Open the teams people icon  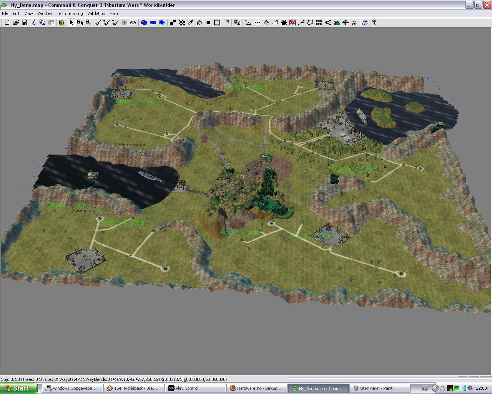point(337,23)
